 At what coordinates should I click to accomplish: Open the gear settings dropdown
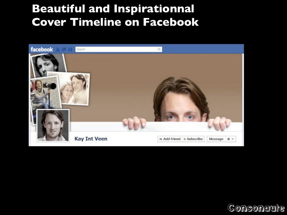pos(231,139)
